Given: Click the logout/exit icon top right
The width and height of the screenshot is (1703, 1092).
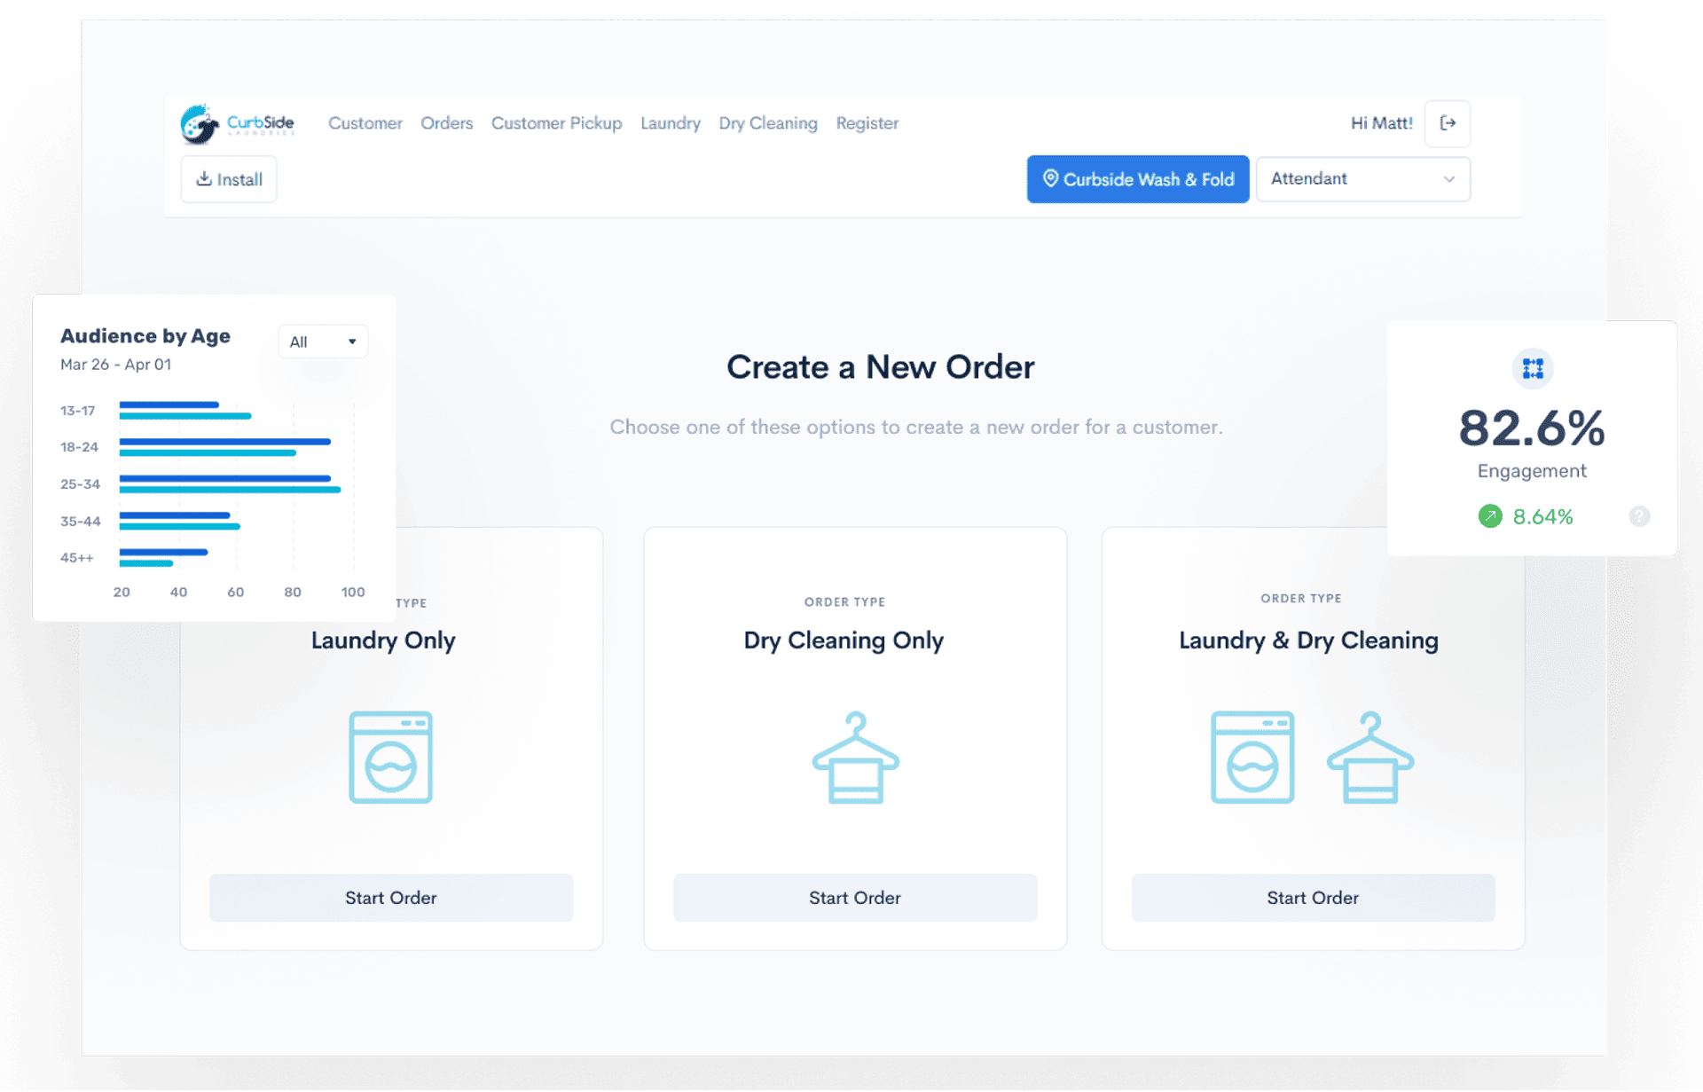Looking at the screenshot, I should pyautogui.click(x=1448, y=122).
